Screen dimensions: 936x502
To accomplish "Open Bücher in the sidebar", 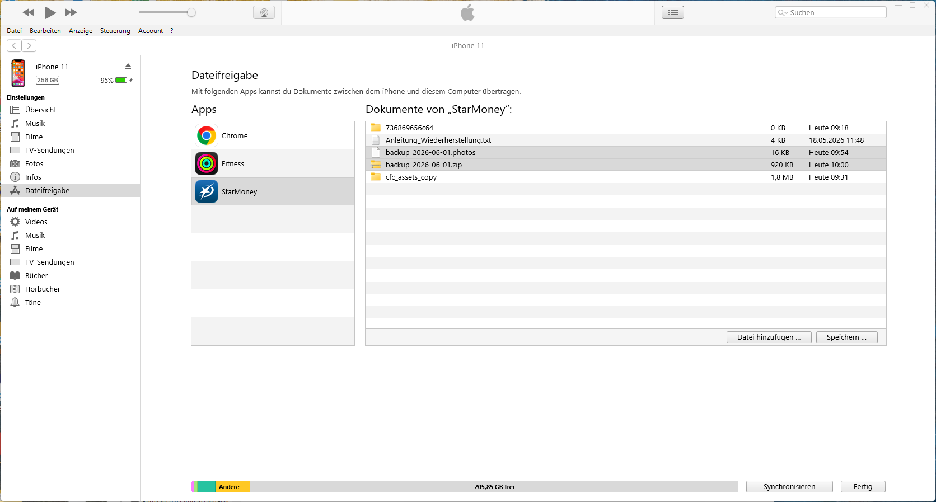I will pyautogui.click(x=70, y=275).
